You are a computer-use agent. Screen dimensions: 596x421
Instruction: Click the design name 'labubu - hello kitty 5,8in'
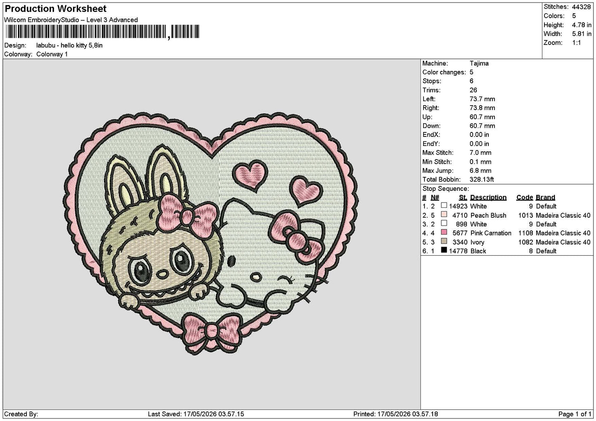(69, 45)
